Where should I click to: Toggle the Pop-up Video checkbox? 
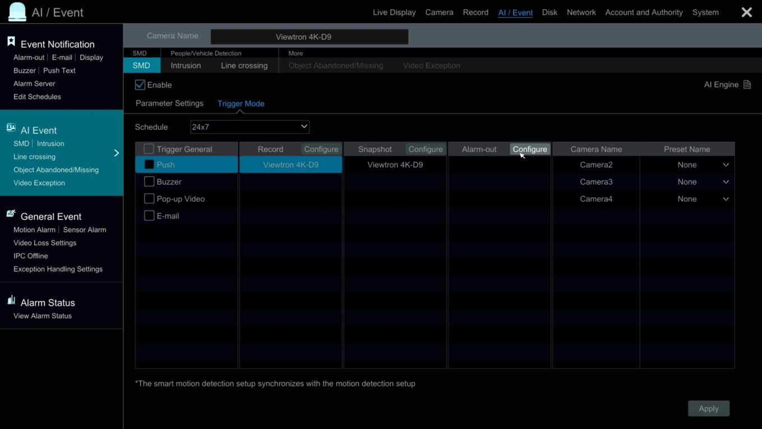coord(149,199)
